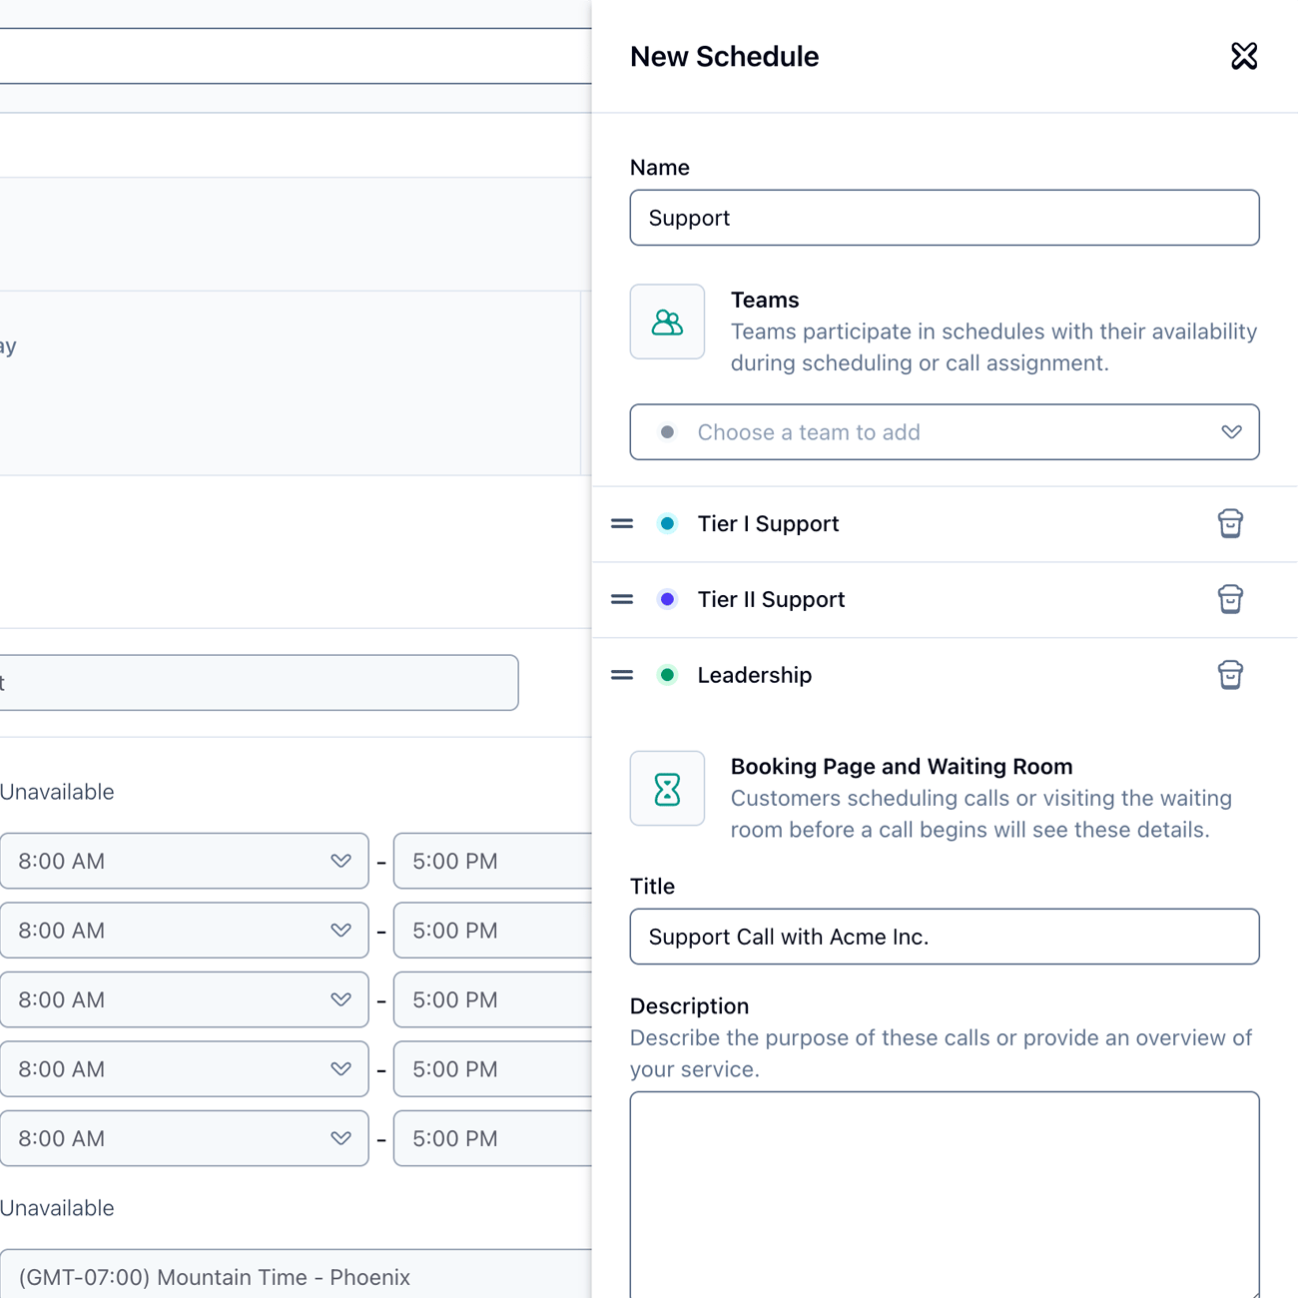
Task: Open the fifth 5:00 PM end time dropdown
Action: 492,1138
